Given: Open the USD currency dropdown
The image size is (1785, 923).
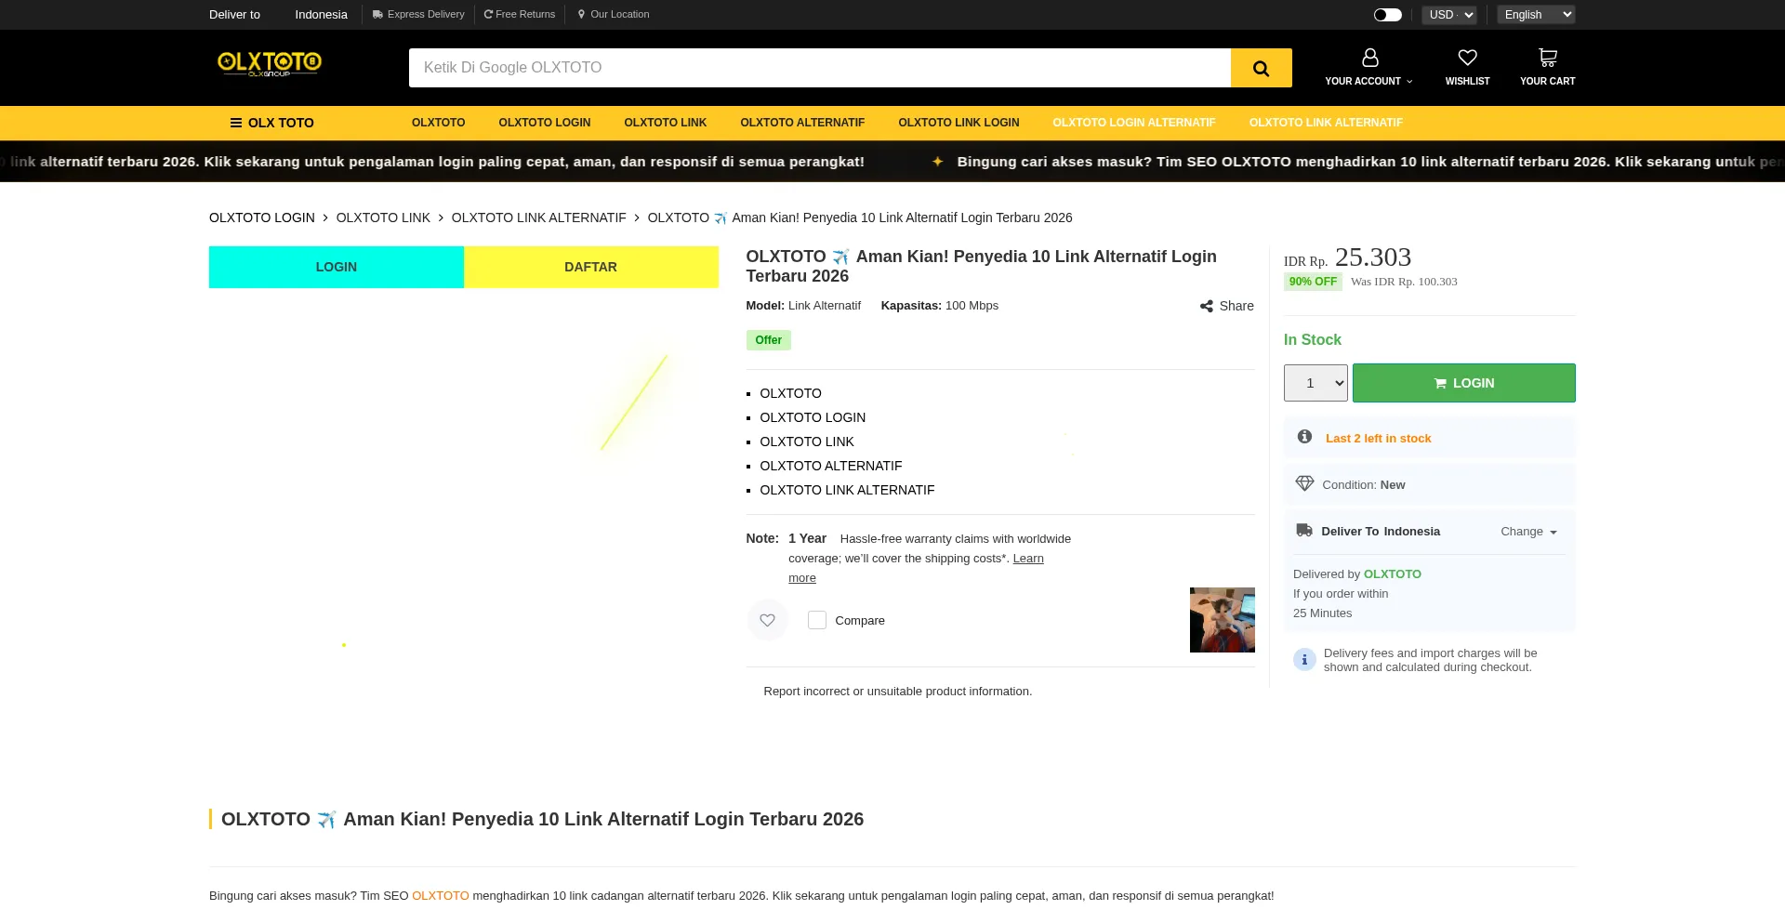Looking at the screenshot, I should tap(1449, 15).
